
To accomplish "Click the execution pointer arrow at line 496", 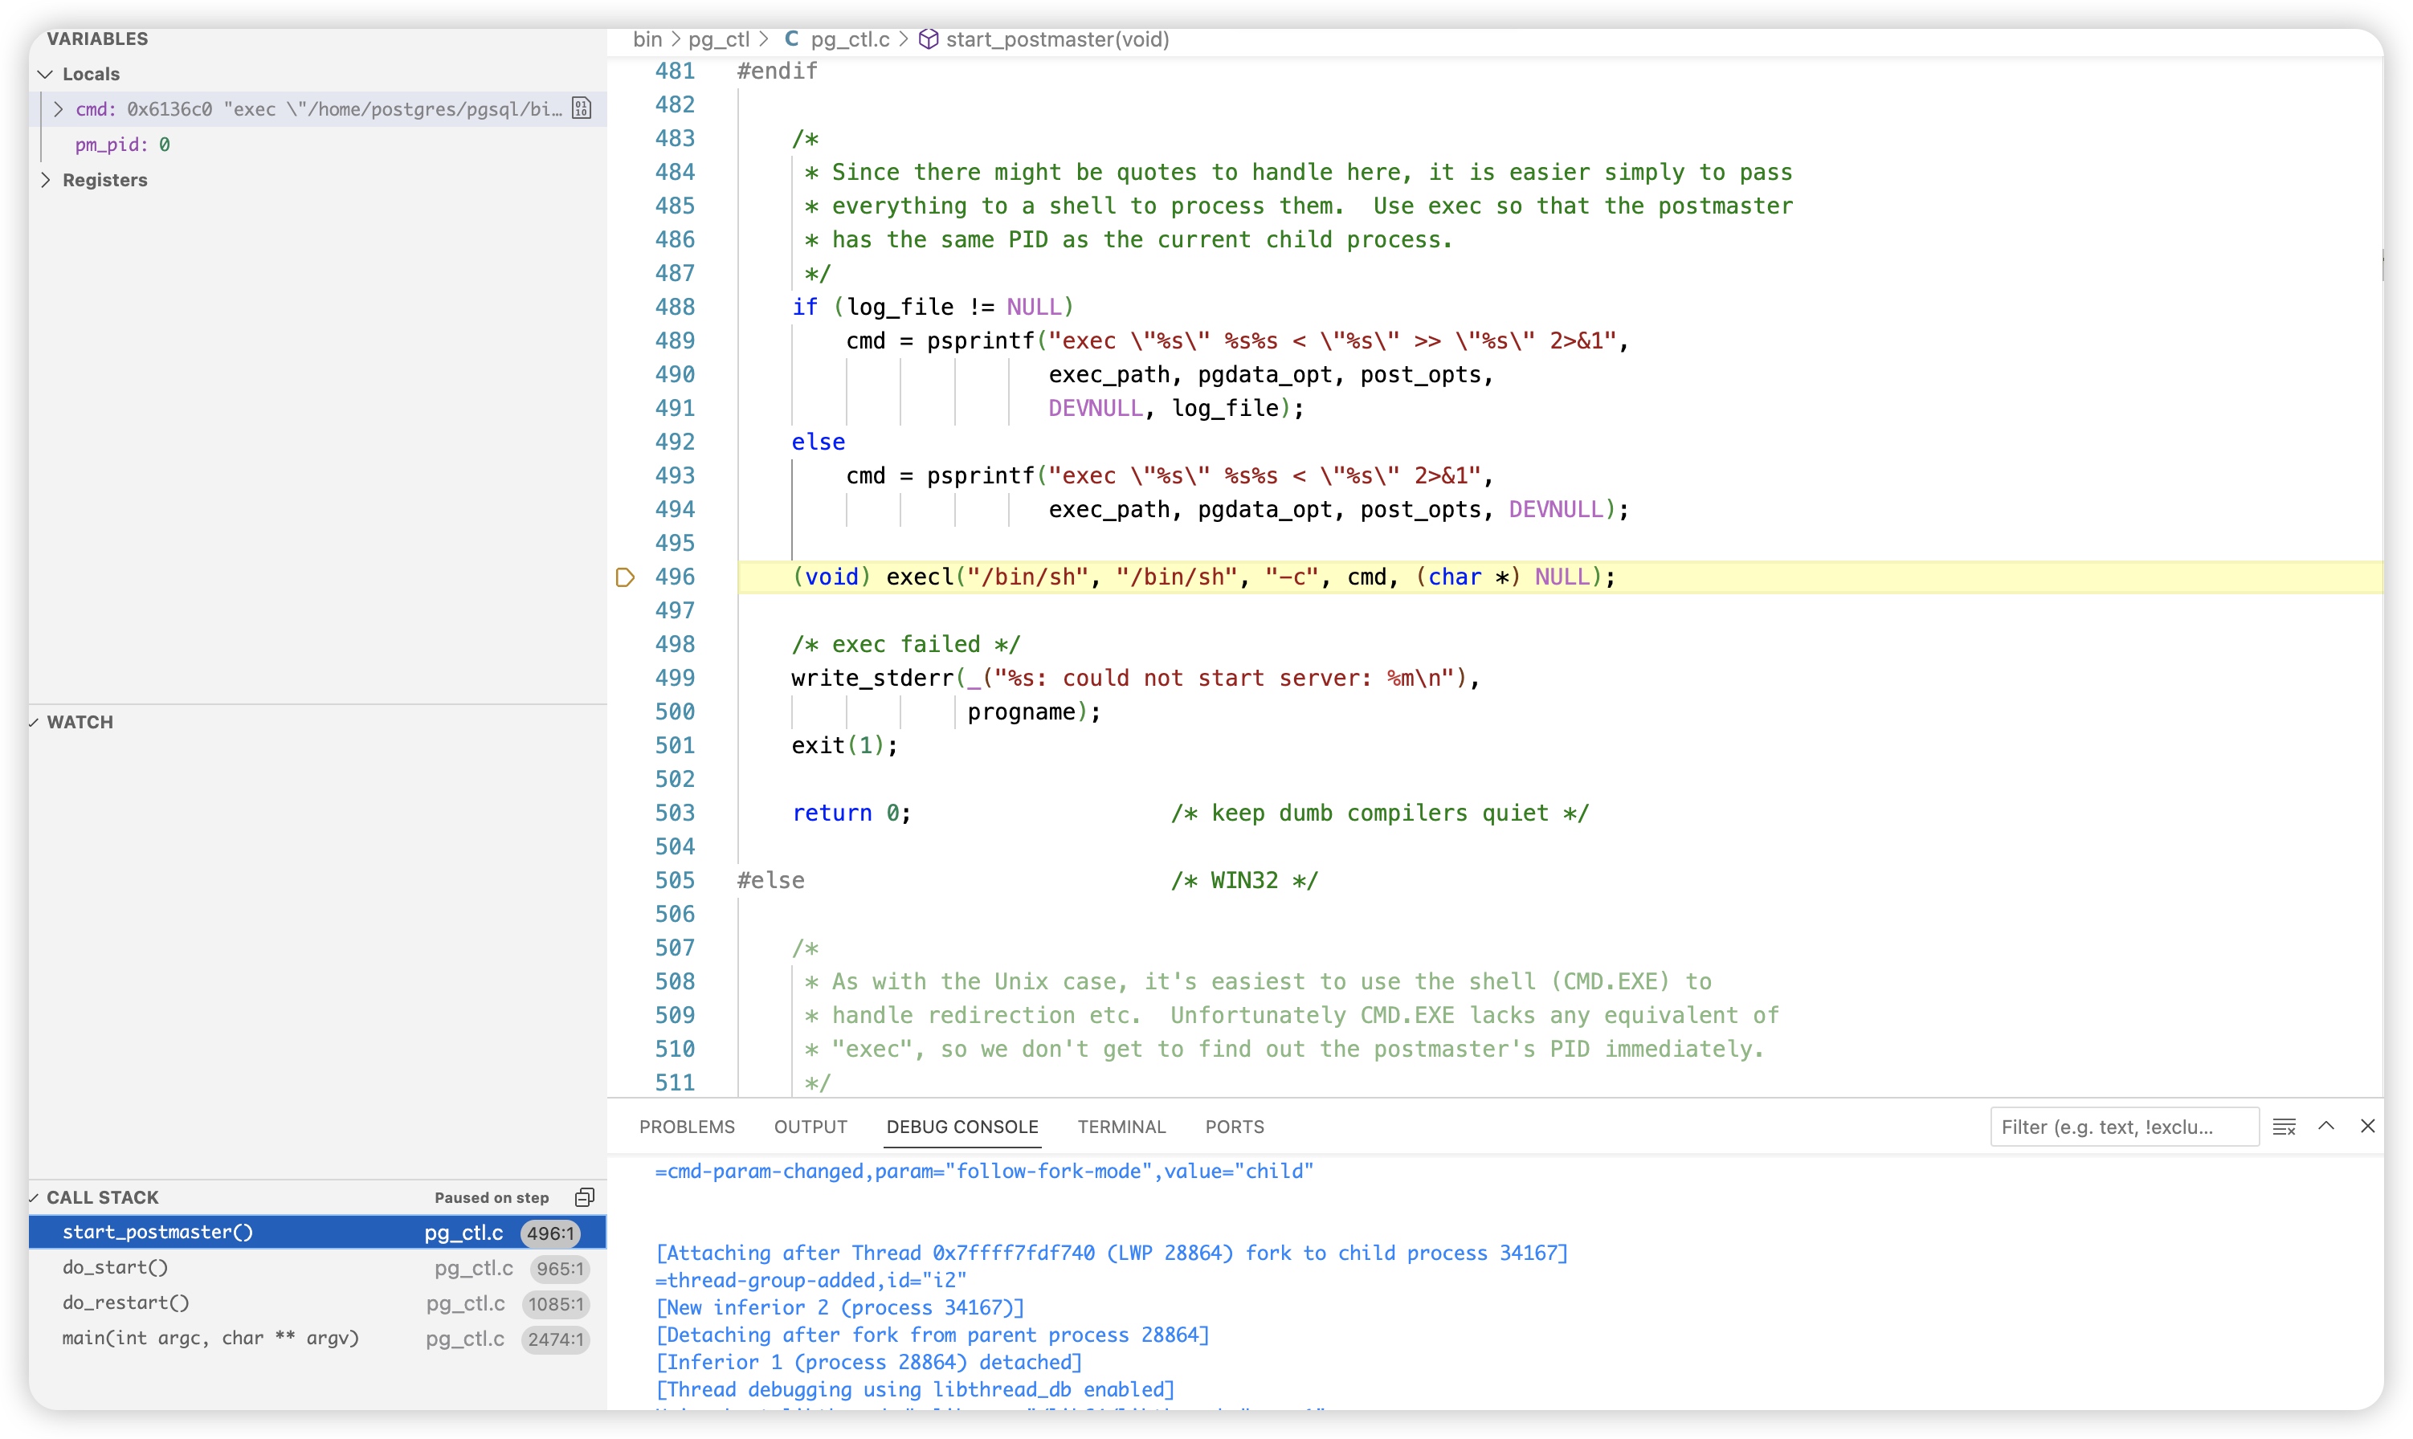I will click(625, 577).
